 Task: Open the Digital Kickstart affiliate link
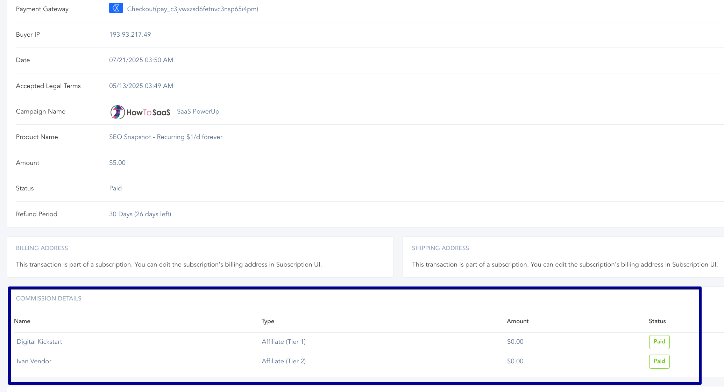click(x=39, y=342)
